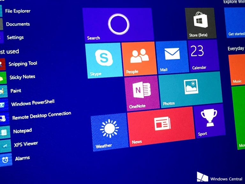Open the Search tile with Cortana ring
The height and width of the screenshot is (184, 245).
pyautogui.click(x=118, y=25)
